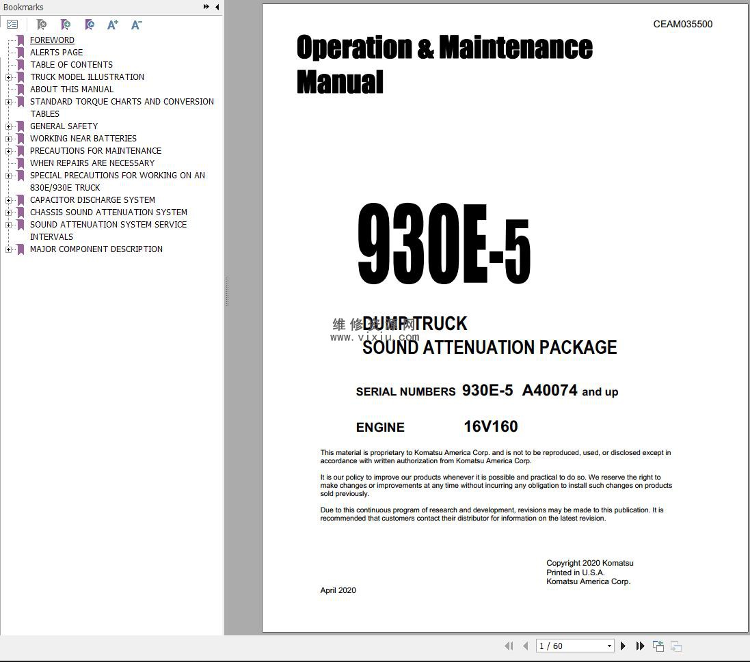Select CAPACITOR DISCHARGE SYSTEM bookmark text

tap(92, 199)
